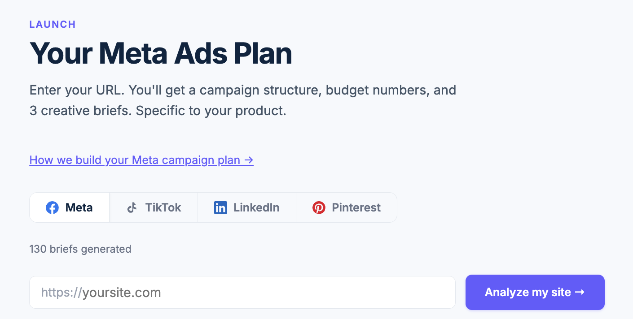The height and width of the screenshot is (319, 633).
Task: Click the red Pinterest logo icon
Action: click(x=319, y=208)
